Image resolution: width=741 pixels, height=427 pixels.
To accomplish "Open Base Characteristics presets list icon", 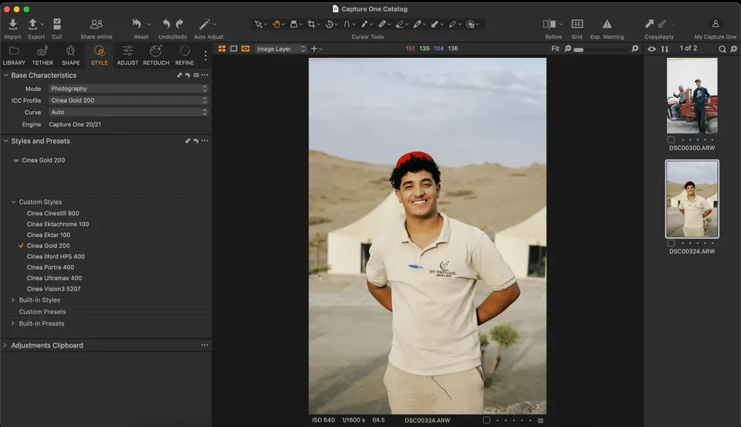I will 196,75.
